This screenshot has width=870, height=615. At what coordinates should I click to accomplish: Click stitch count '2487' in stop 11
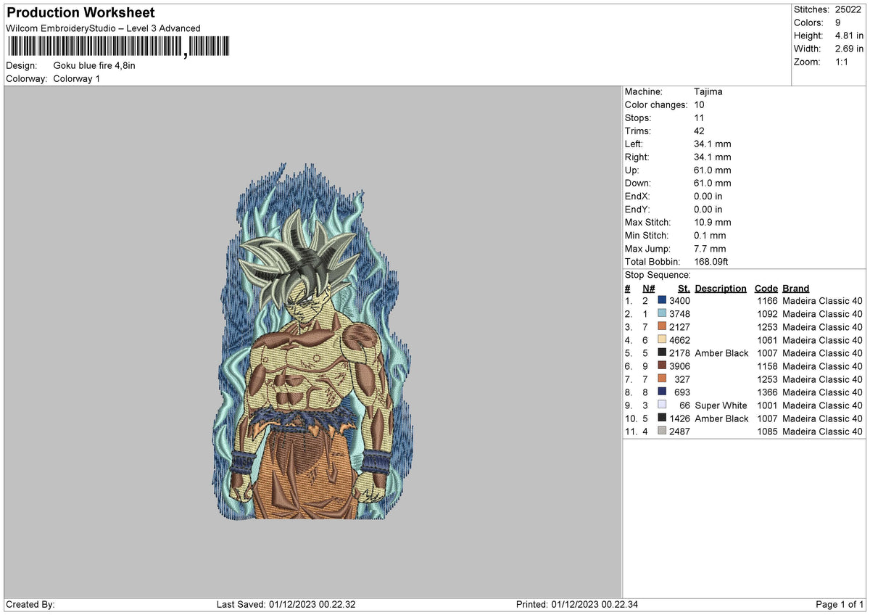(679, 431)
